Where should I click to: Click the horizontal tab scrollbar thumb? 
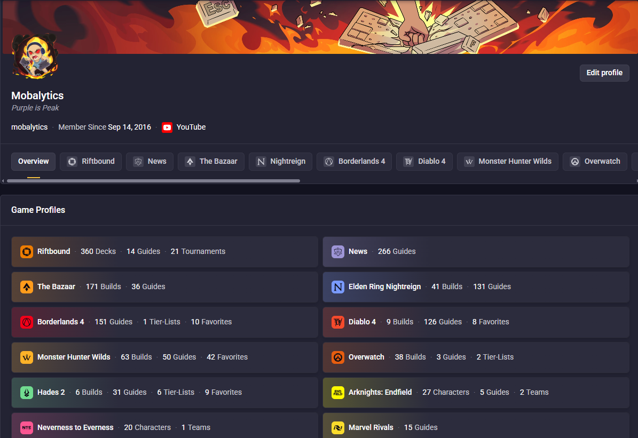click(x=153, y=181)
